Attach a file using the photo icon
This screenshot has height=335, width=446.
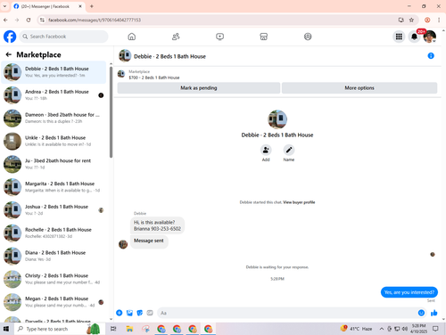coord(129,313)
